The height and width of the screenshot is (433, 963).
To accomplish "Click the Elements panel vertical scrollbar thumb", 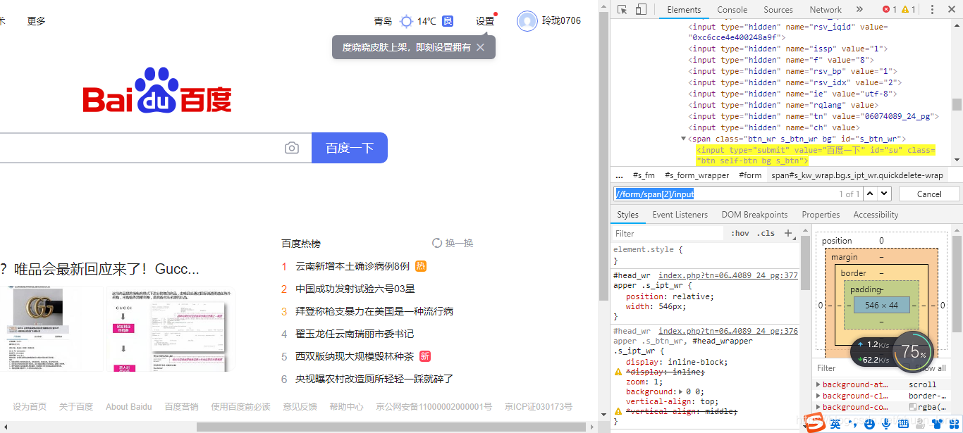I will coord(957,104).
